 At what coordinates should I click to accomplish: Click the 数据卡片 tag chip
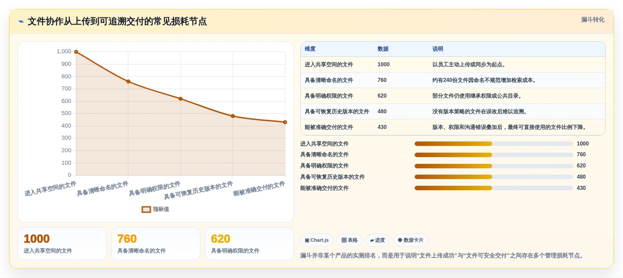[411, 240]
